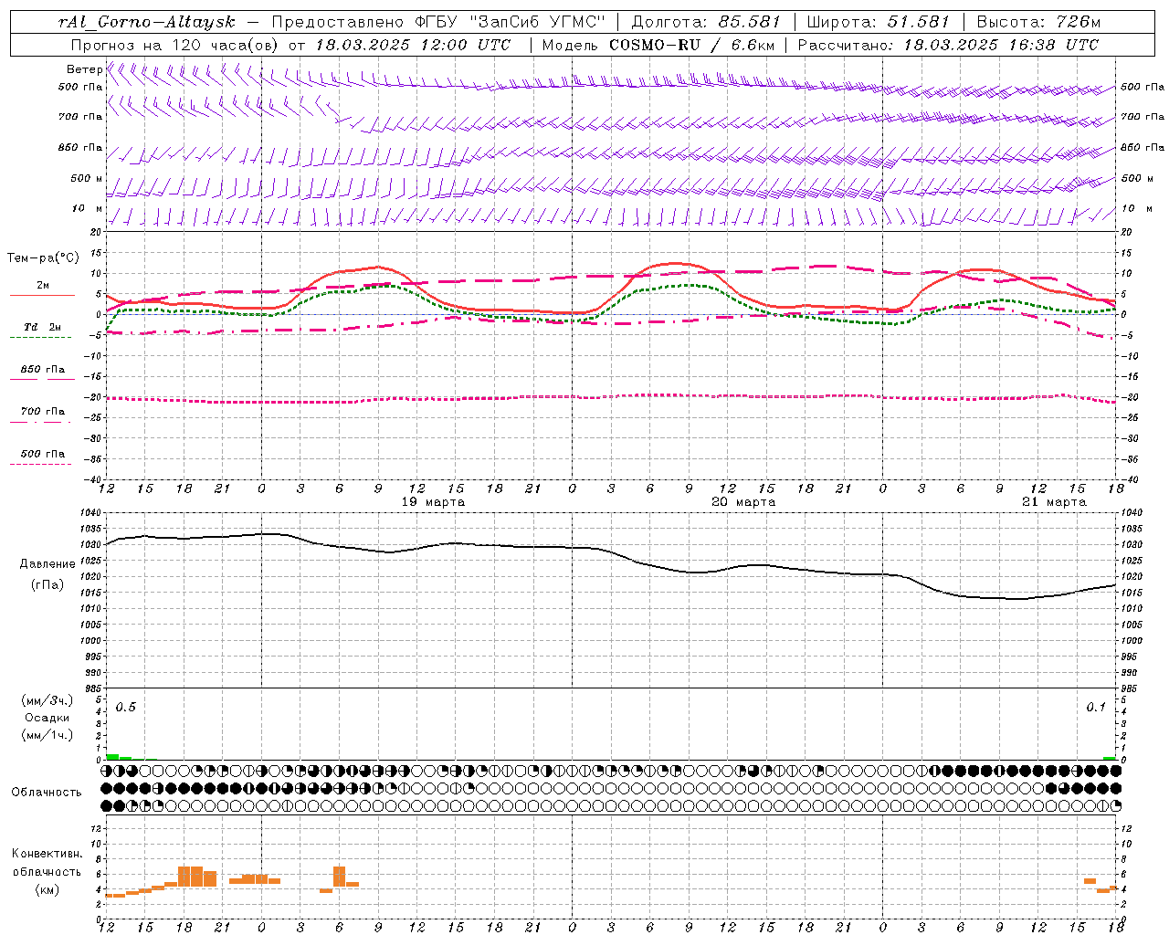Click the Высота: 726м value
1169x935 pixels.
(1038, 22)
